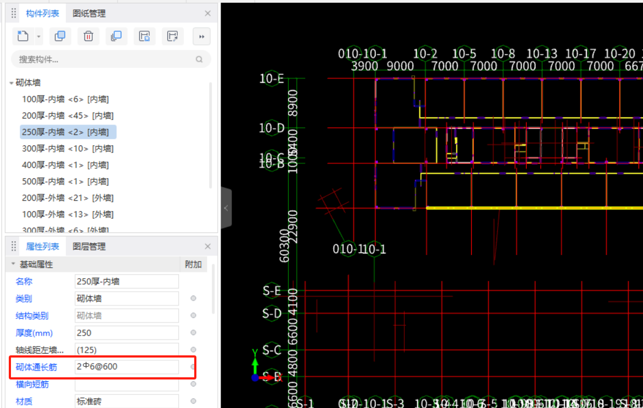Click axis label S-C in drawing
The width and height of the screenshot is (643, 408).
tap(272, 350)
